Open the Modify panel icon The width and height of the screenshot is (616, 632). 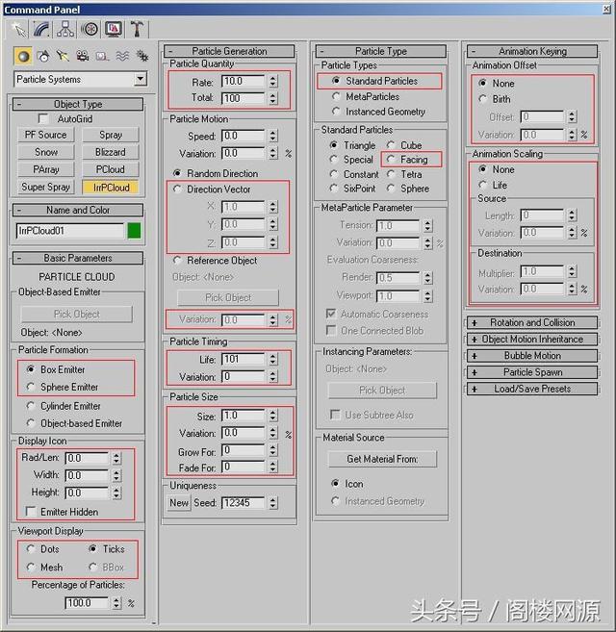pos(41,29)
